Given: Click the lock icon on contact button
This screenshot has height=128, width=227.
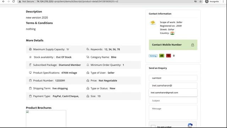Looking at the screenshot, I should click(x=192, y=45).
